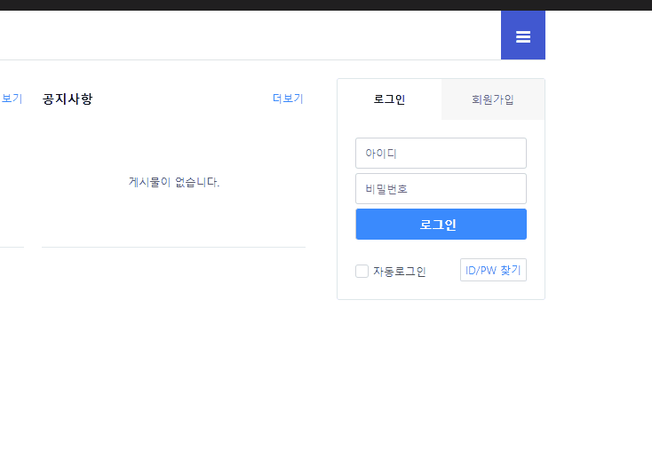This screenshot has width=652, height=474.
Task: Switch to the 회원가입 tab
Action: tap(492, 99)
